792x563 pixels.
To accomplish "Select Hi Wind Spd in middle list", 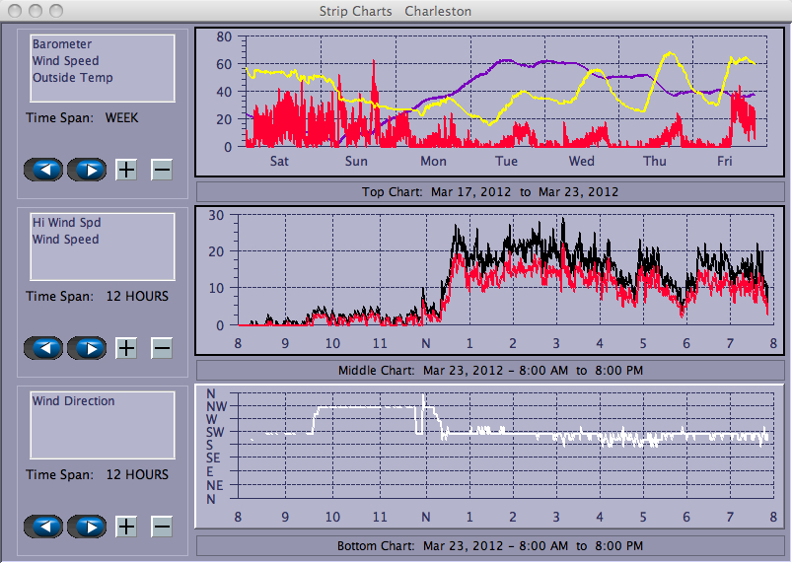I will (66, 223).
